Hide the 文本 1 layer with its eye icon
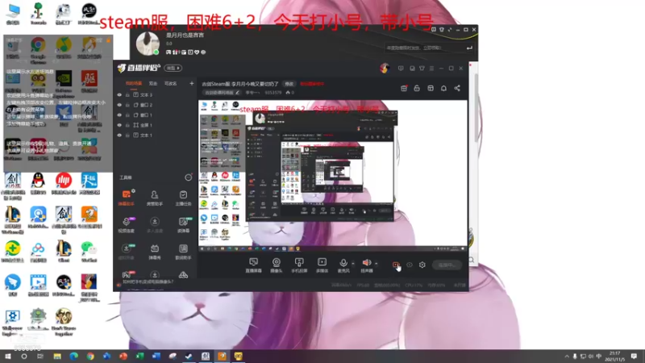645x363 pixels. [119, 135]
